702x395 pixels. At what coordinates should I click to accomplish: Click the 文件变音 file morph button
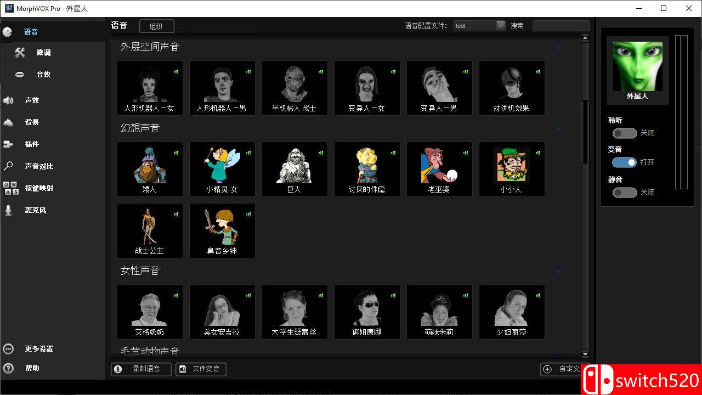tap(201, 369)
